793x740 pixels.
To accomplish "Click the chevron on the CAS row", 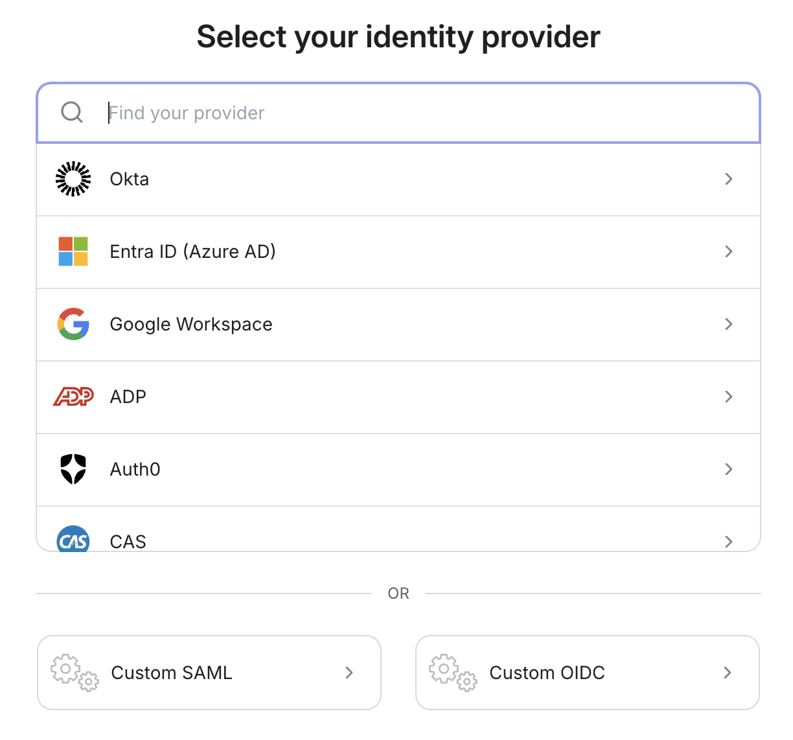I will click(x=729, y=541).
